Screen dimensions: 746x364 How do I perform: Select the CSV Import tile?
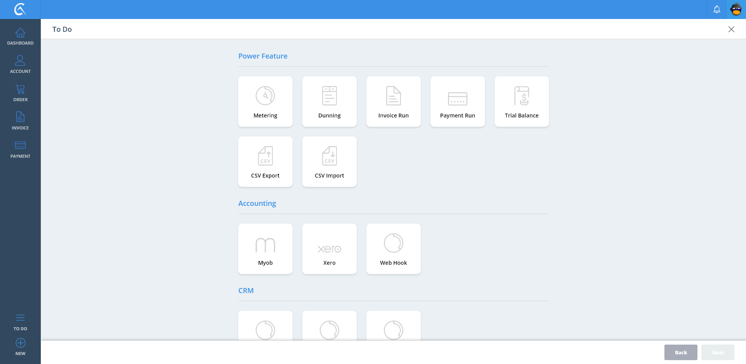[x=329, y=162]
